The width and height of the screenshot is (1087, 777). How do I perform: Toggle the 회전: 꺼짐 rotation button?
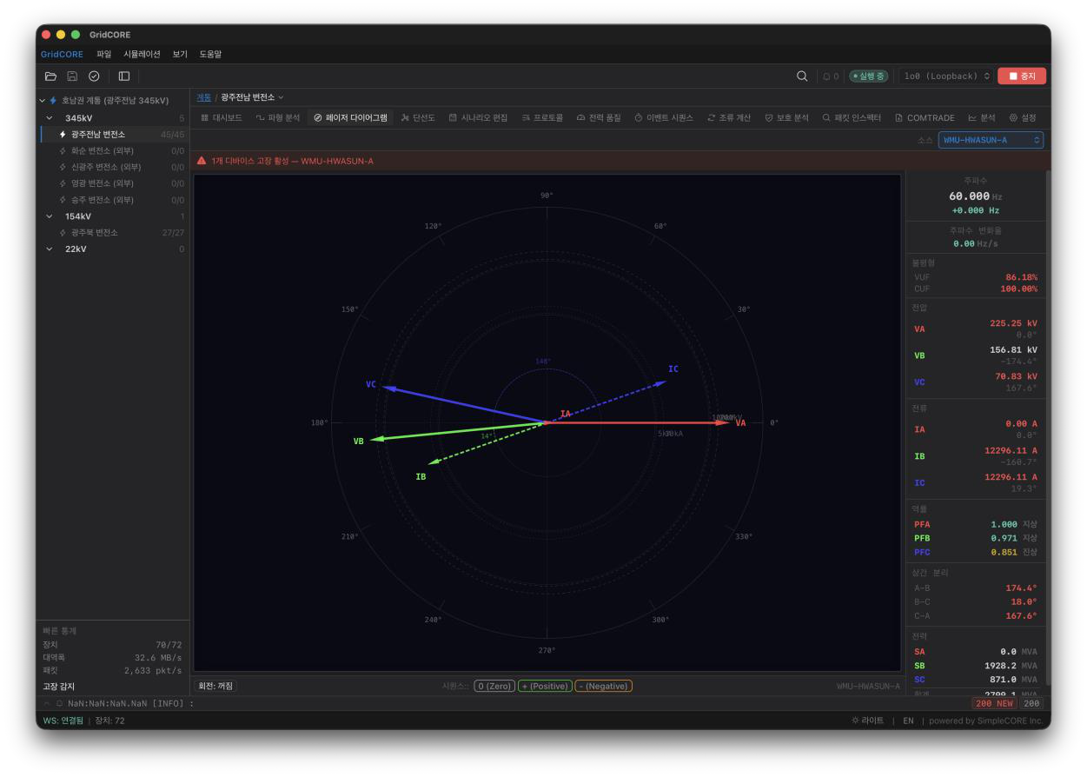[x=215, y=686]
